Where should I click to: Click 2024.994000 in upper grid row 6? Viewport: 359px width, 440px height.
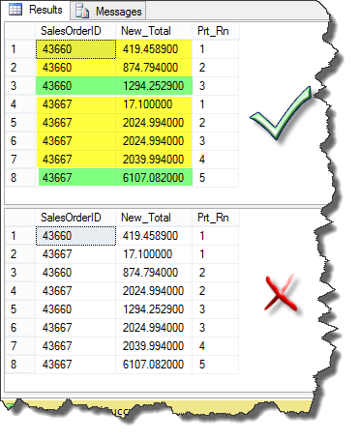click(154, 141)
